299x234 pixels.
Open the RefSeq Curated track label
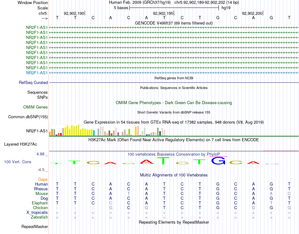click(x=33, y=82)
